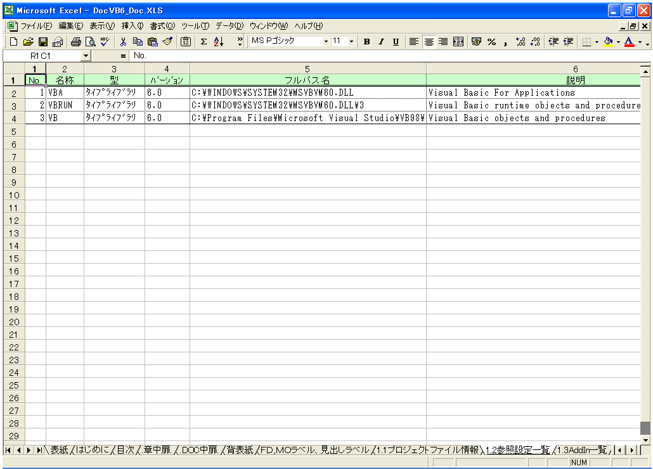Merge and center cells icon
This screenshot has width=653, height=469.
coord(458,42)
